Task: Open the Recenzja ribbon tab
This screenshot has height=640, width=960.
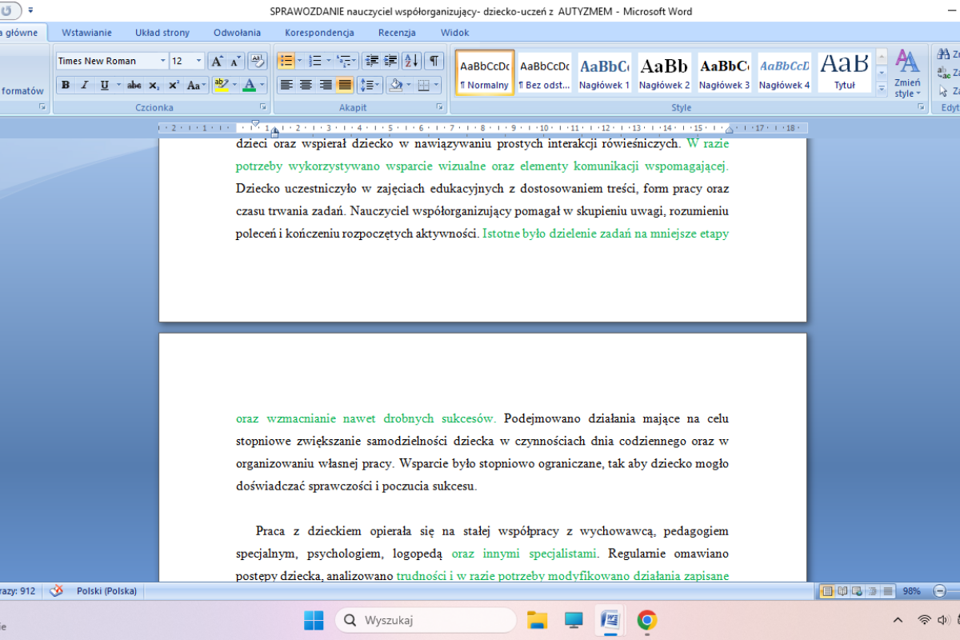Action: point(397,33)
